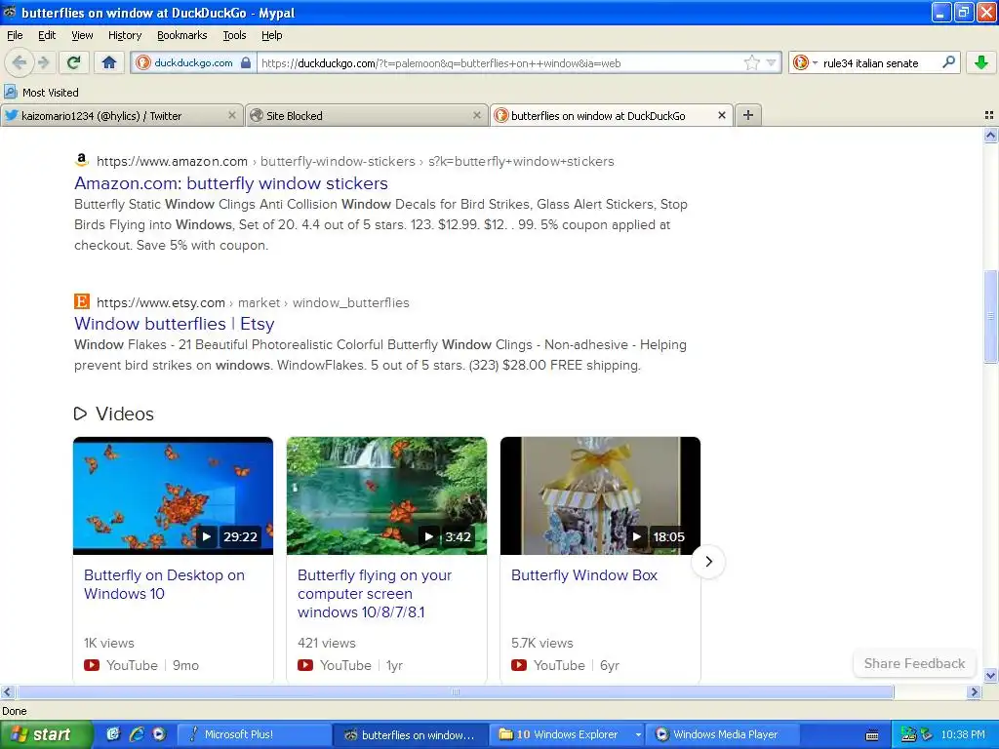Click the horizontal scrollbar left arrow

[7, 691]
